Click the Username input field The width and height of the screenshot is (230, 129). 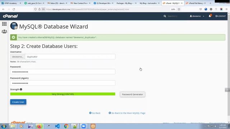tap(70, 57)
